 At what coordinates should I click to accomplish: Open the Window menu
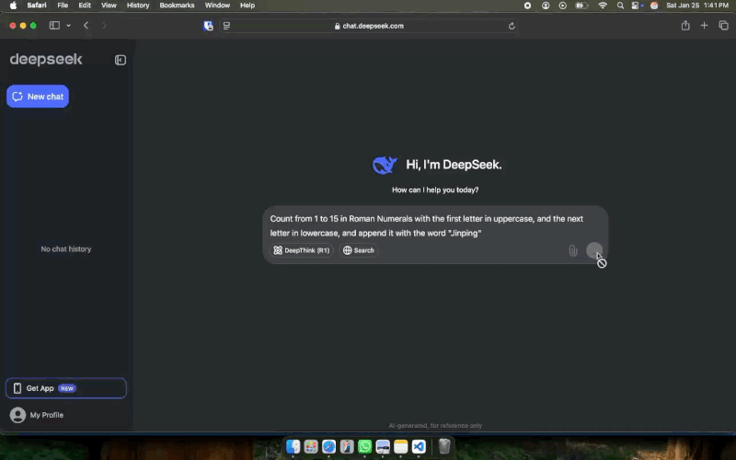tap(217, 6)
